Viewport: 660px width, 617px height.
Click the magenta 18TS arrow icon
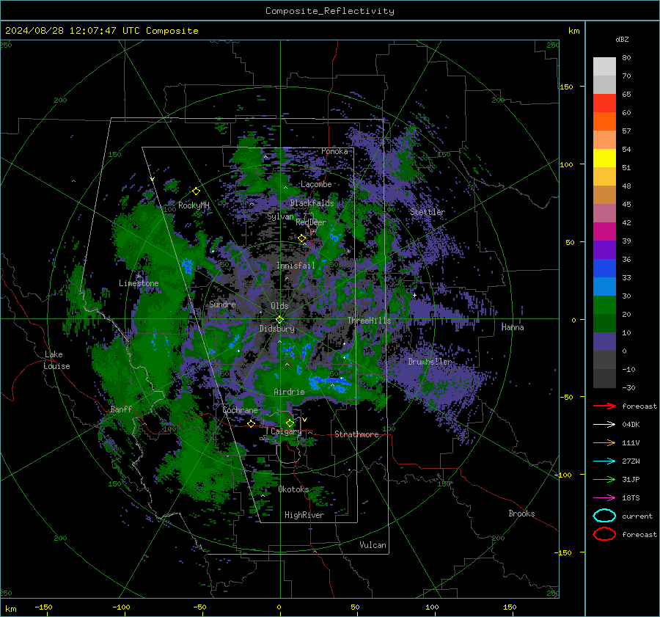point(604,498)
